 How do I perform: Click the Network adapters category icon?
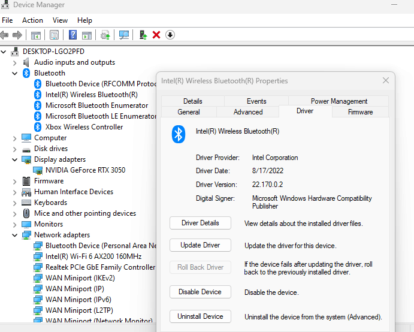coord(26,235)
